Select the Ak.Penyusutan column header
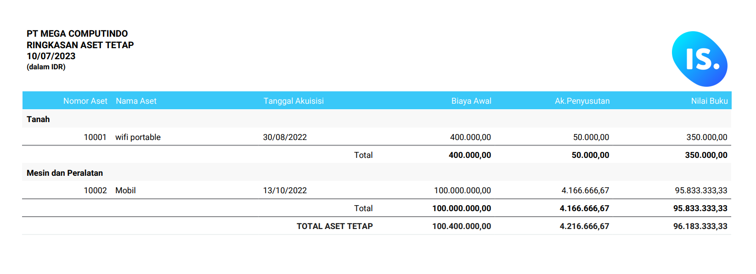Viewport: 756px width, 274px height. pos(582,101)
